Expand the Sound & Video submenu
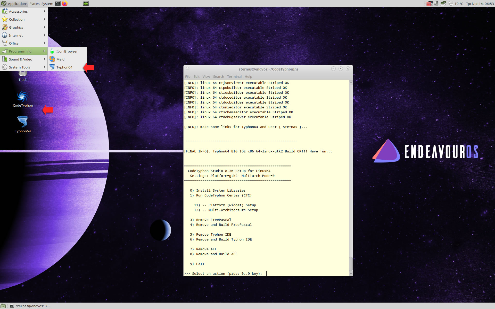Viewport: 495px width, 309px height. 24,59
